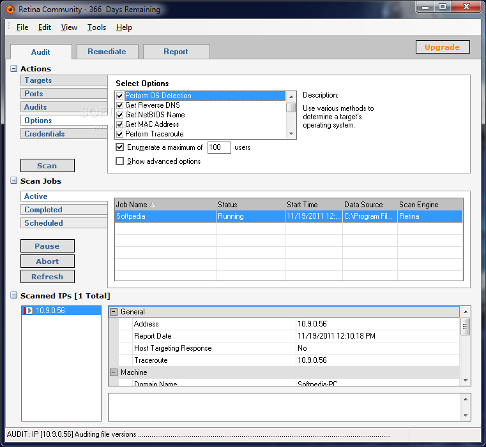Click the log box scroll up arrow
Image resolution: width=486 pixels, height=447 pixels.
click(465, 399)
